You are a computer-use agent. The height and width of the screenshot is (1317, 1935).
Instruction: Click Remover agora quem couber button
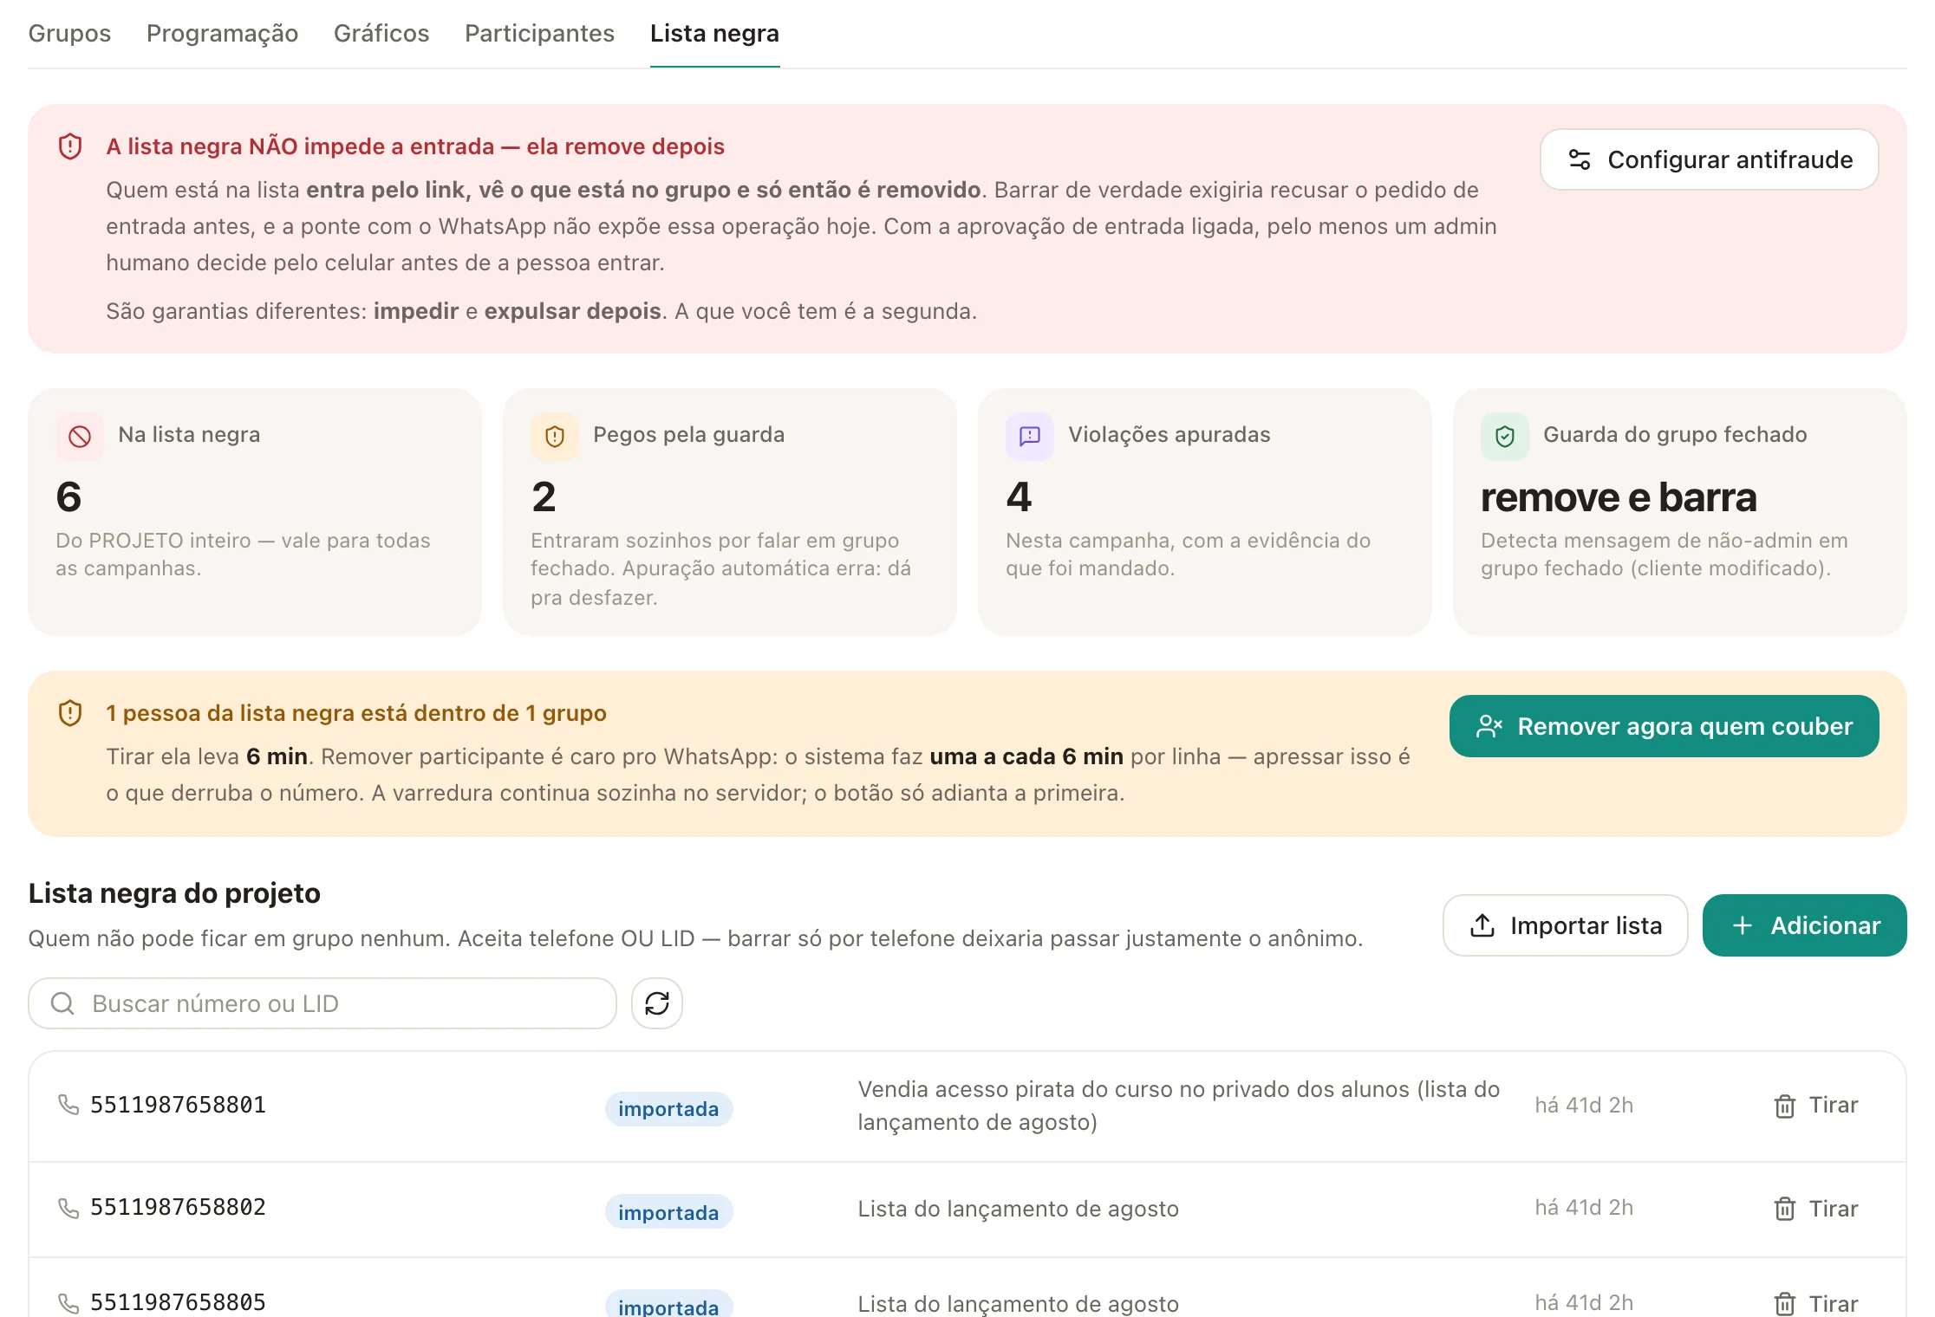pyautogui.click(x=1664, y=726)
